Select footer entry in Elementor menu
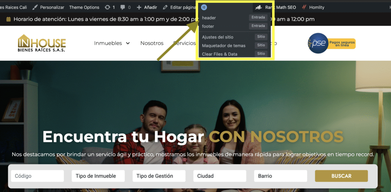Viewport: 391px width, 192px height. pos(208,26)
